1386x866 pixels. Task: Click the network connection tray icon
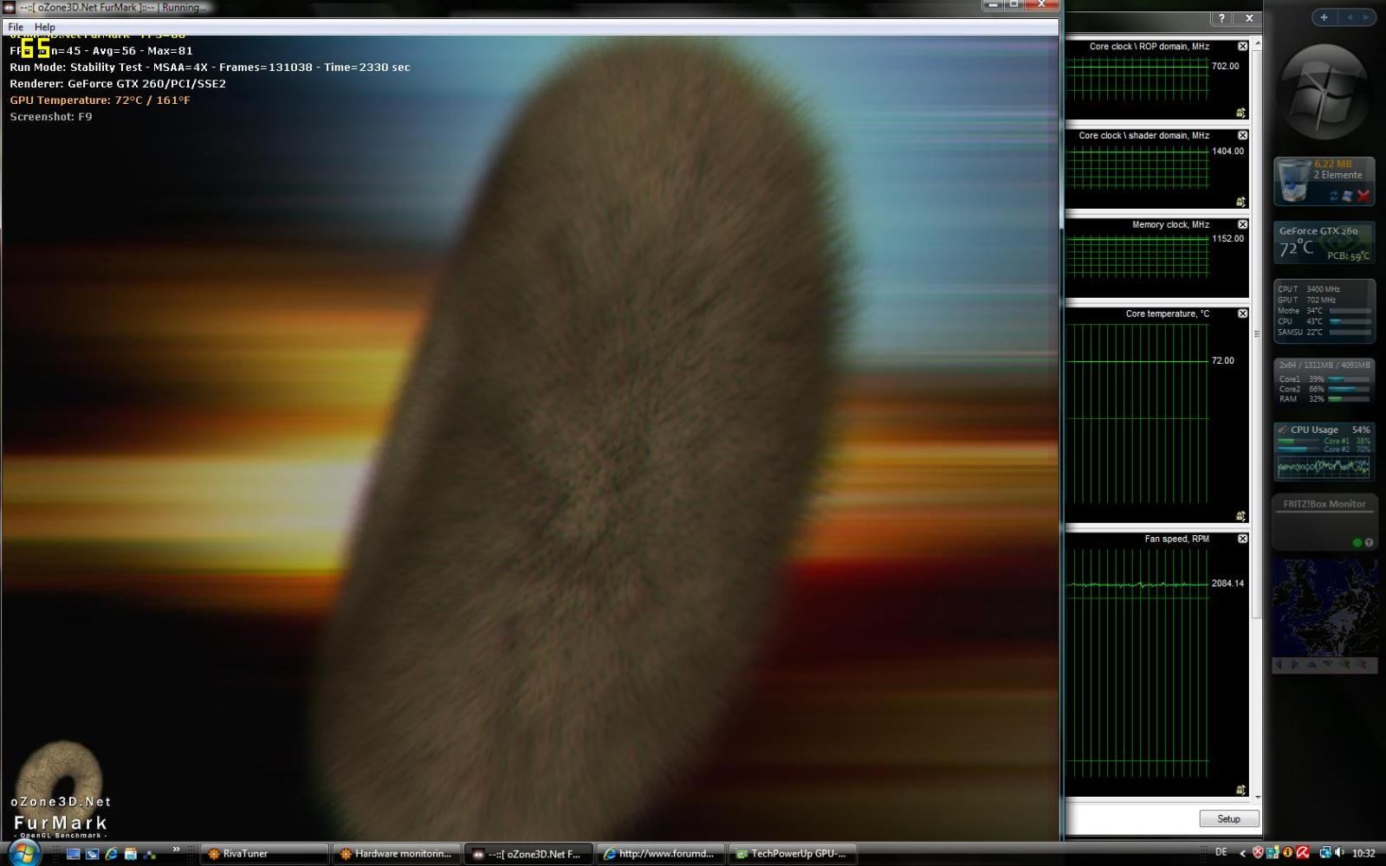pyautogui.click(x=1324, y=853)
